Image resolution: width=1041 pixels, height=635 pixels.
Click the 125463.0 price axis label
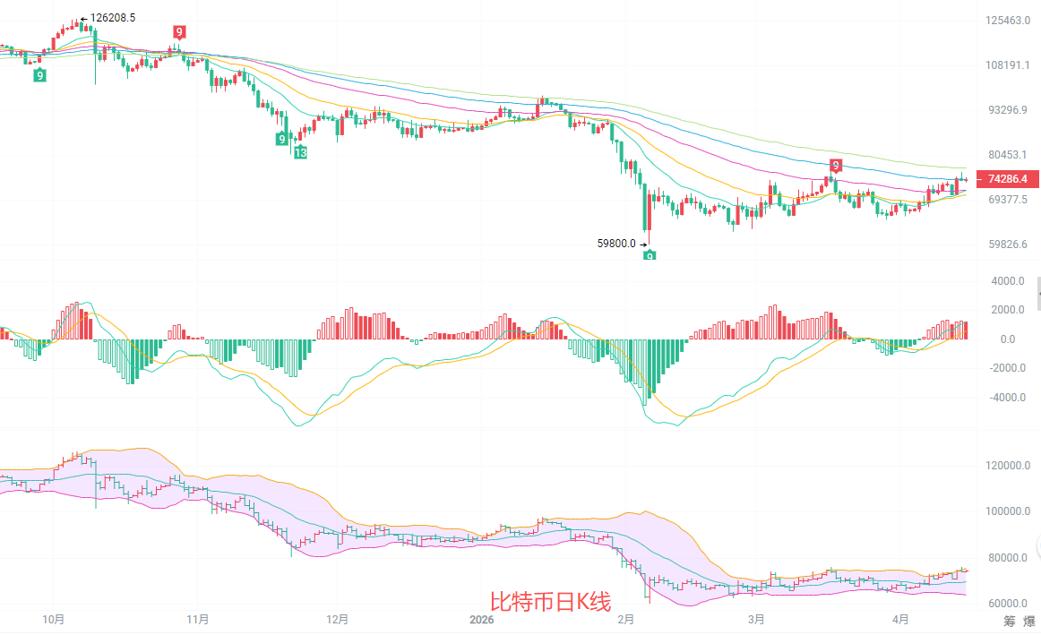[1007, 20]
